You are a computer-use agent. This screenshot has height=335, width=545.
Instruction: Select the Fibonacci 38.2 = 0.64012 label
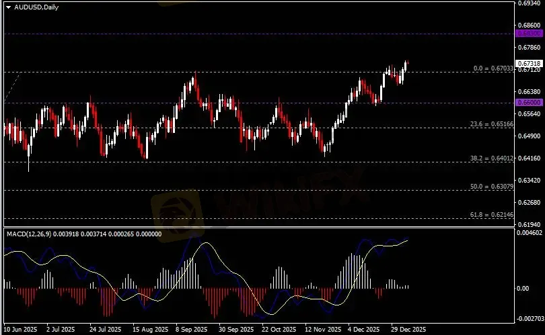click(492, 158)
